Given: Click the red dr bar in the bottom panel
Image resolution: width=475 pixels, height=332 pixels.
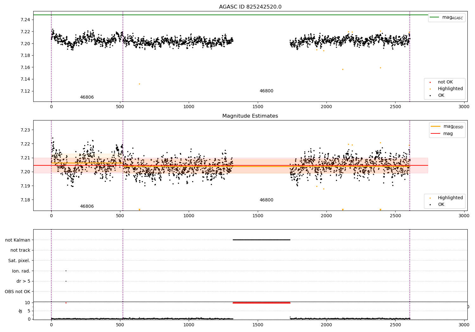Looking at the screenshot, I should [261, 303].
